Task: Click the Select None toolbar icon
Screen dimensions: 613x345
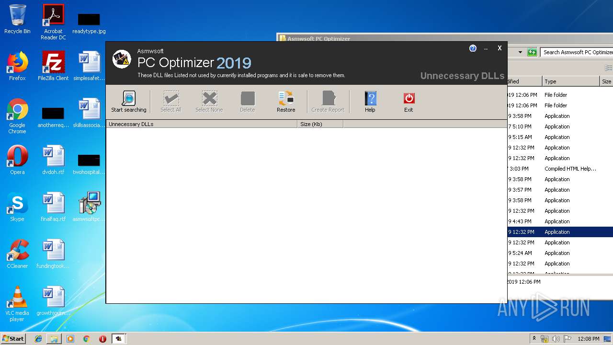Action: (209, 102)
